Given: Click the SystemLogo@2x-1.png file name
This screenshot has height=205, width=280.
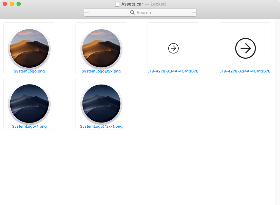Looking at the screenshot, I should click(101, 126).
